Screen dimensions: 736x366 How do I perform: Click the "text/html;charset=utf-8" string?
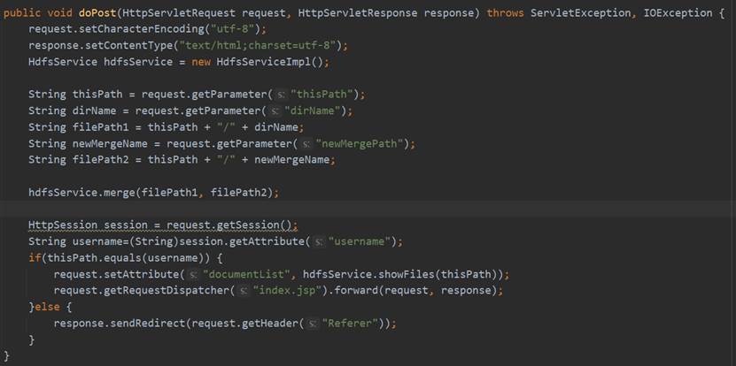[x=258, y=45]
